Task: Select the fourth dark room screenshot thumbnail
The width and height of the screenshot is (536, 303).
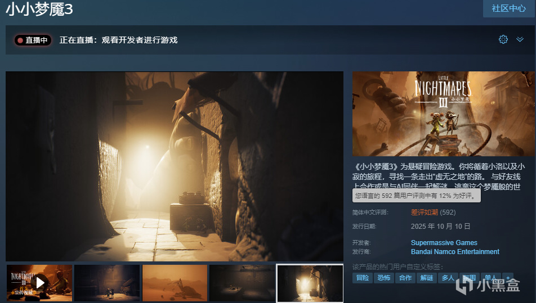Action: [242, 283]
